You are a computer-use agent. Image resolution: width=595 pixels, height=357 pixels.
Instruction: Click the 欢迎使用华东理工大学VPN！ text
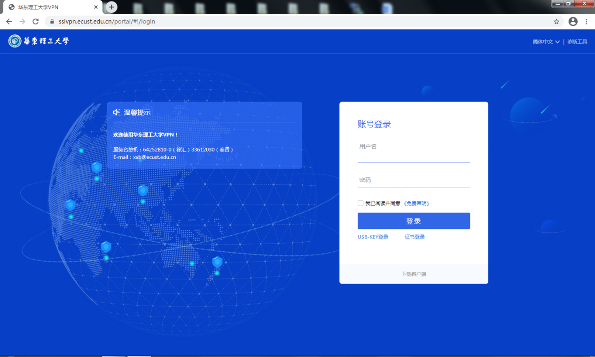pyautogui.click(x=146, y=135)
